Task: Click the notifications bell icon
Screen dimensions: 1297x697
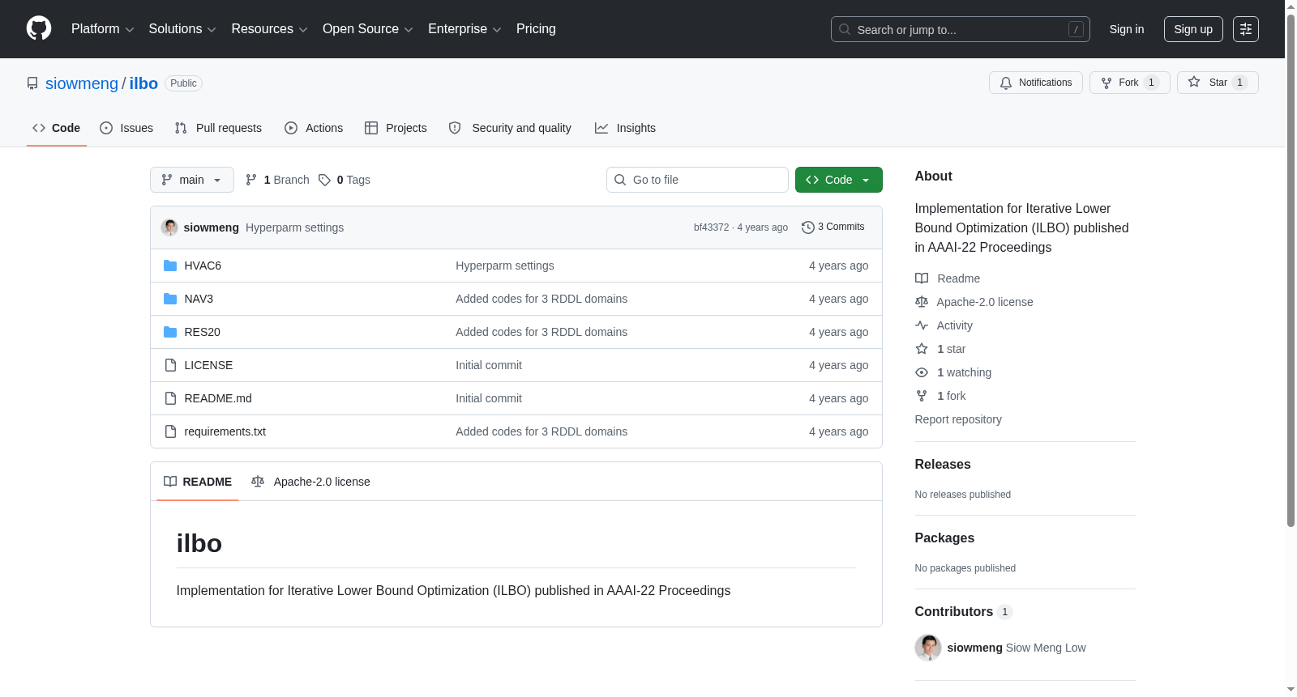Action: pos(1006,83)
